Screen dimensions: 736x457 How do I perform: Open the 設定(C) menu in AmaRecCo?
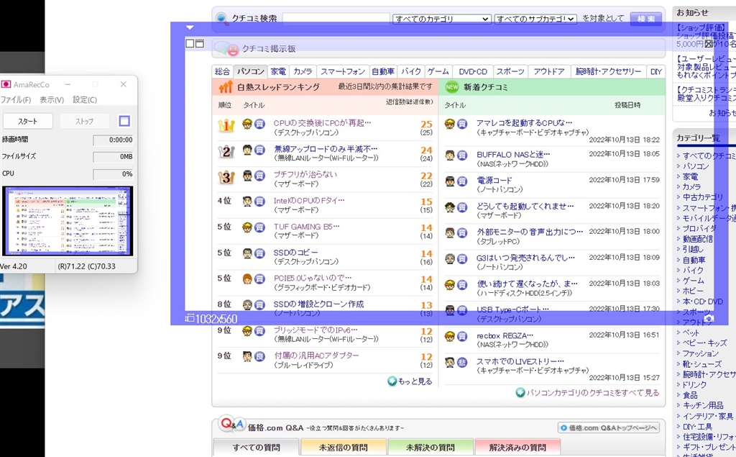tap(85, 99)
